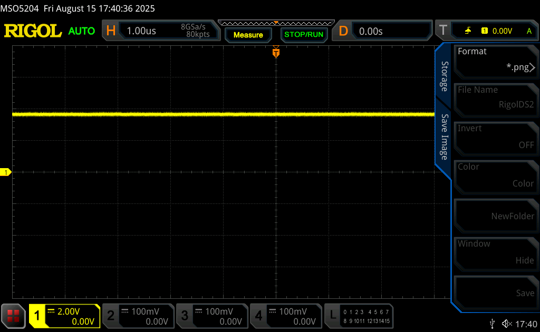The width and height of the screenshot is (540, 332).
Task: Open the Color option selector
Action: pyautogui.click(x=496, y=175)
